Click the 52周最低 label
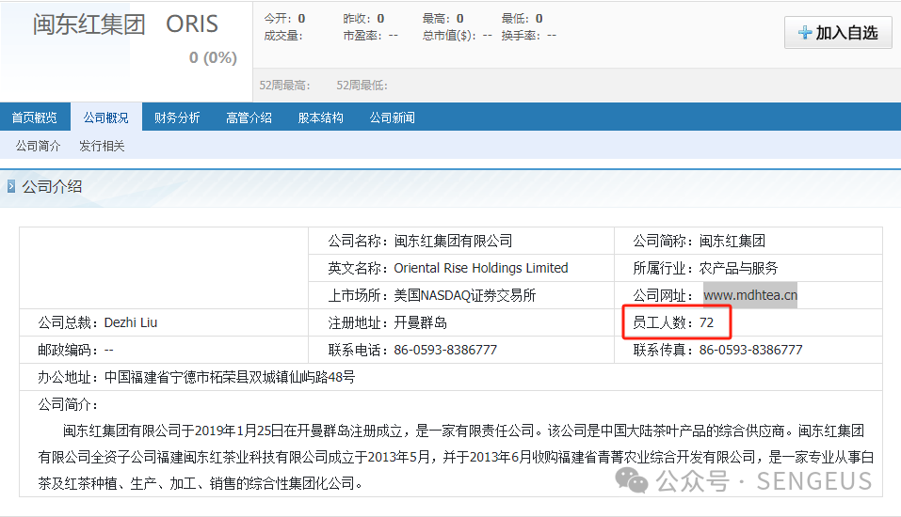The height and width of the screenshot is (517, 901). (x=362, y=86)
